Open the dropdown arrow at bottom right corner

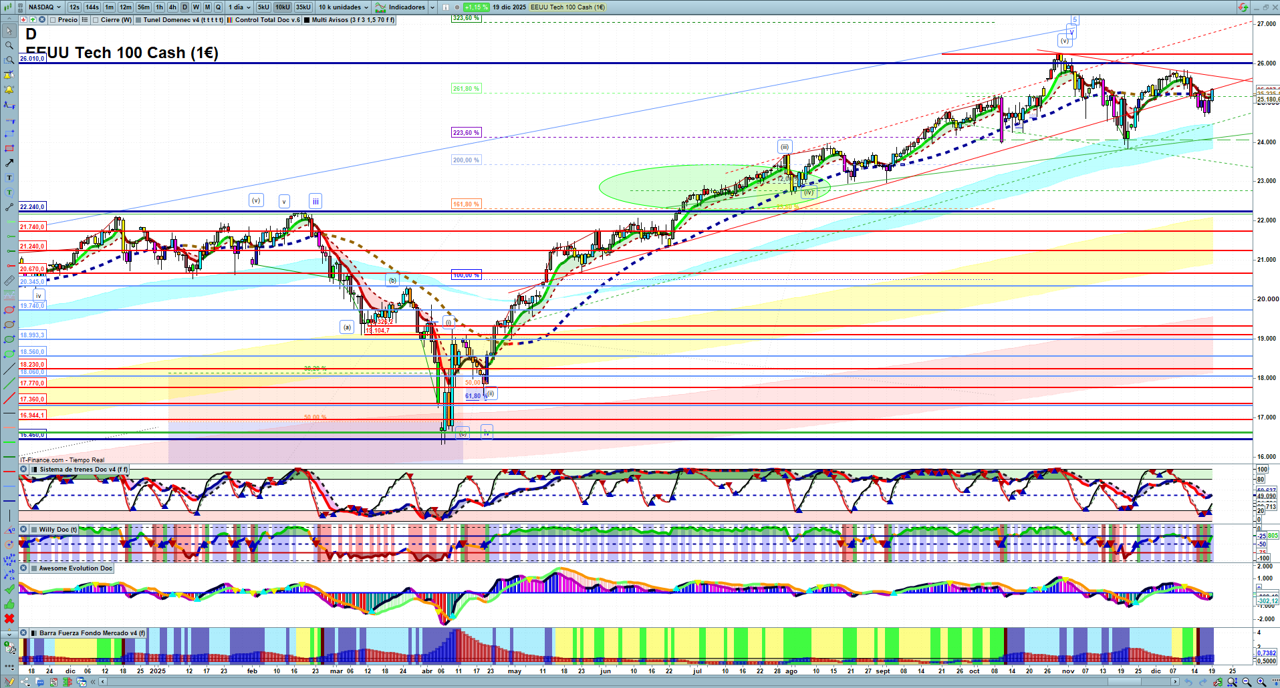click(1275, 682)
